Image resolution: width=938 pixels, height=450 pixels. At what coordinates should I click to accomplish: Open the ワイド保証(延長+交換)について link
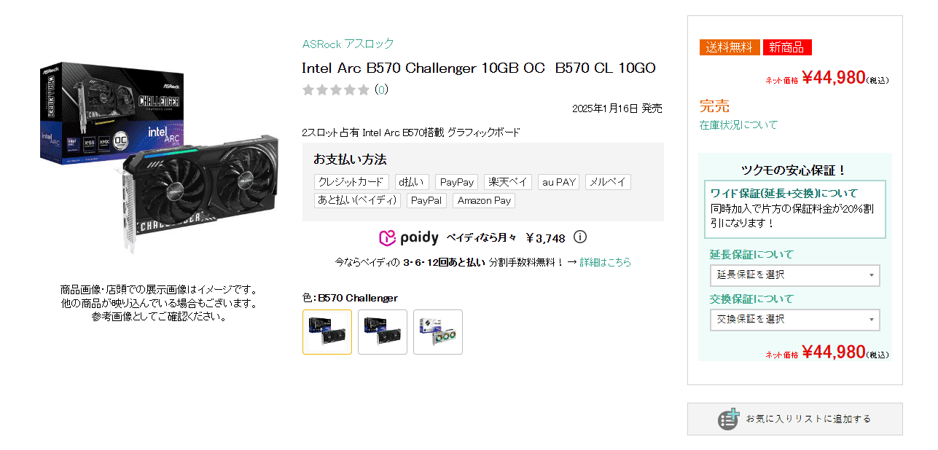[784, 193]
